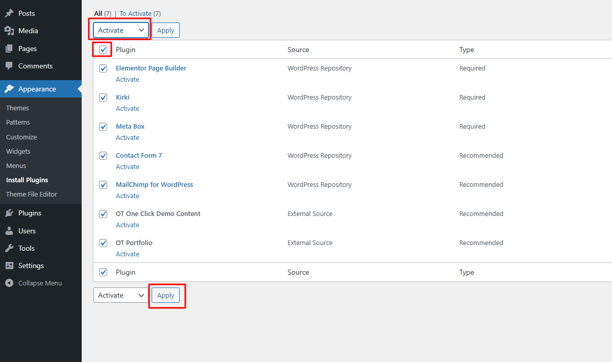This screenshot has width=612, height=362.
Task: Open the bottom bulk actions dropdown
Action: coord(121,295)
